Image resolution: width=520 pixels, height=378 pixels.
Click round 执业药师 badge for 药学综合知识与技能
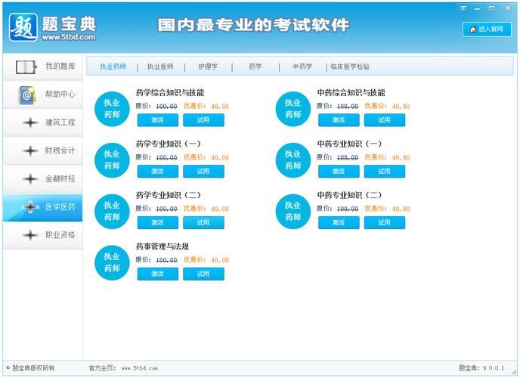(112, 109)
